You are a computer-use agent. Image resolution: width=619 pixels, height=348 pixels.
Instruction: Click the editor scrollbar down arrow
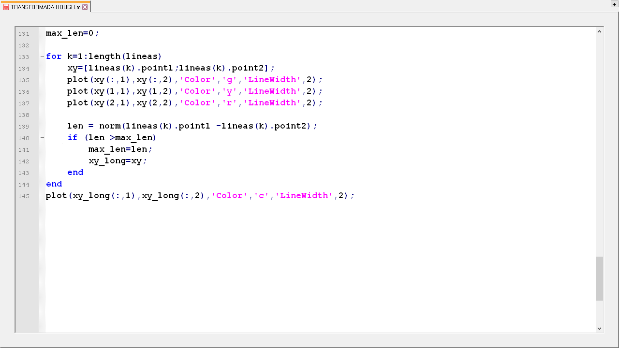pyautogui.click(x=599, y=328)
